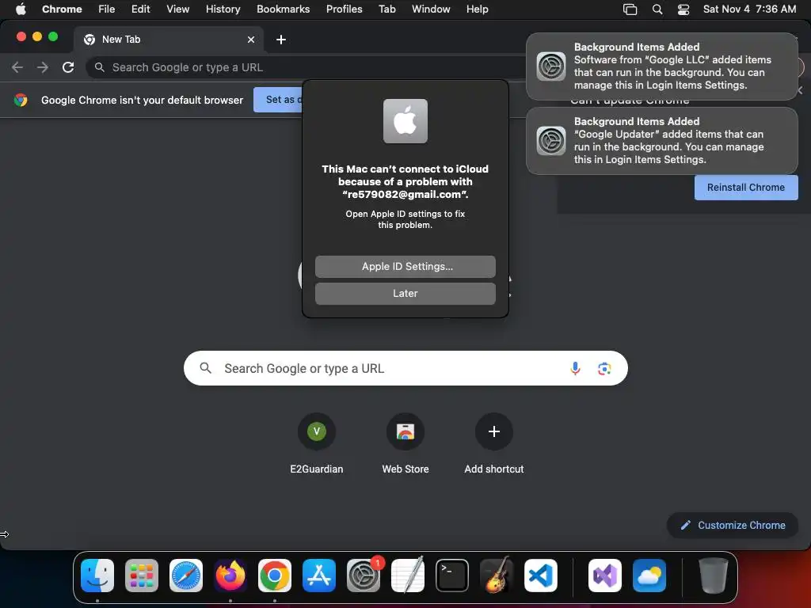The image size is (811, 608).
Task: Open Spotlight search in menu bar
Action: pyautogui.click(x=657, y=9)
